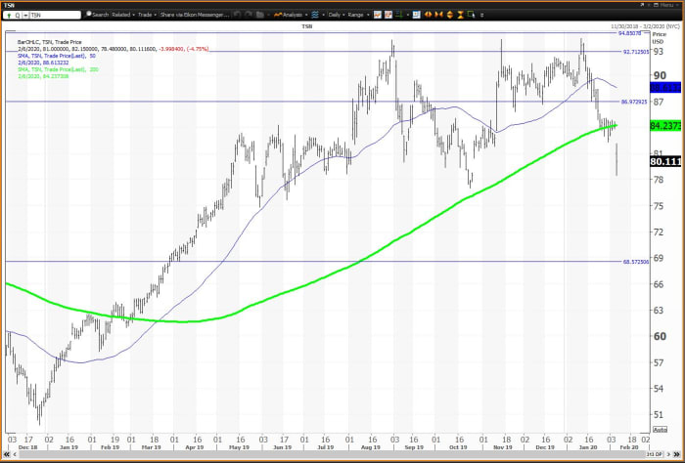Open the Related dropdown menu

(x=123, y=15)
